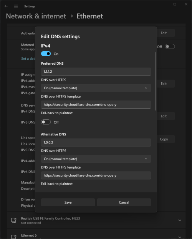
Task: Expand the Ethernet 5 section
Action: coord(180,237)
